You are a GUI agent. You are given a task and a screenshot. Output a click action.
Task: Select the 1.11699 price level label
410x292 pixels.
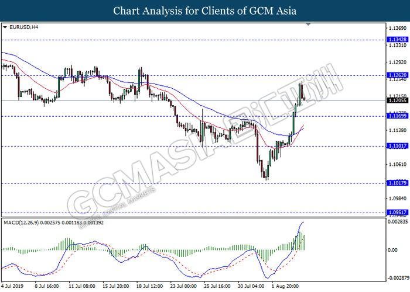398,116
